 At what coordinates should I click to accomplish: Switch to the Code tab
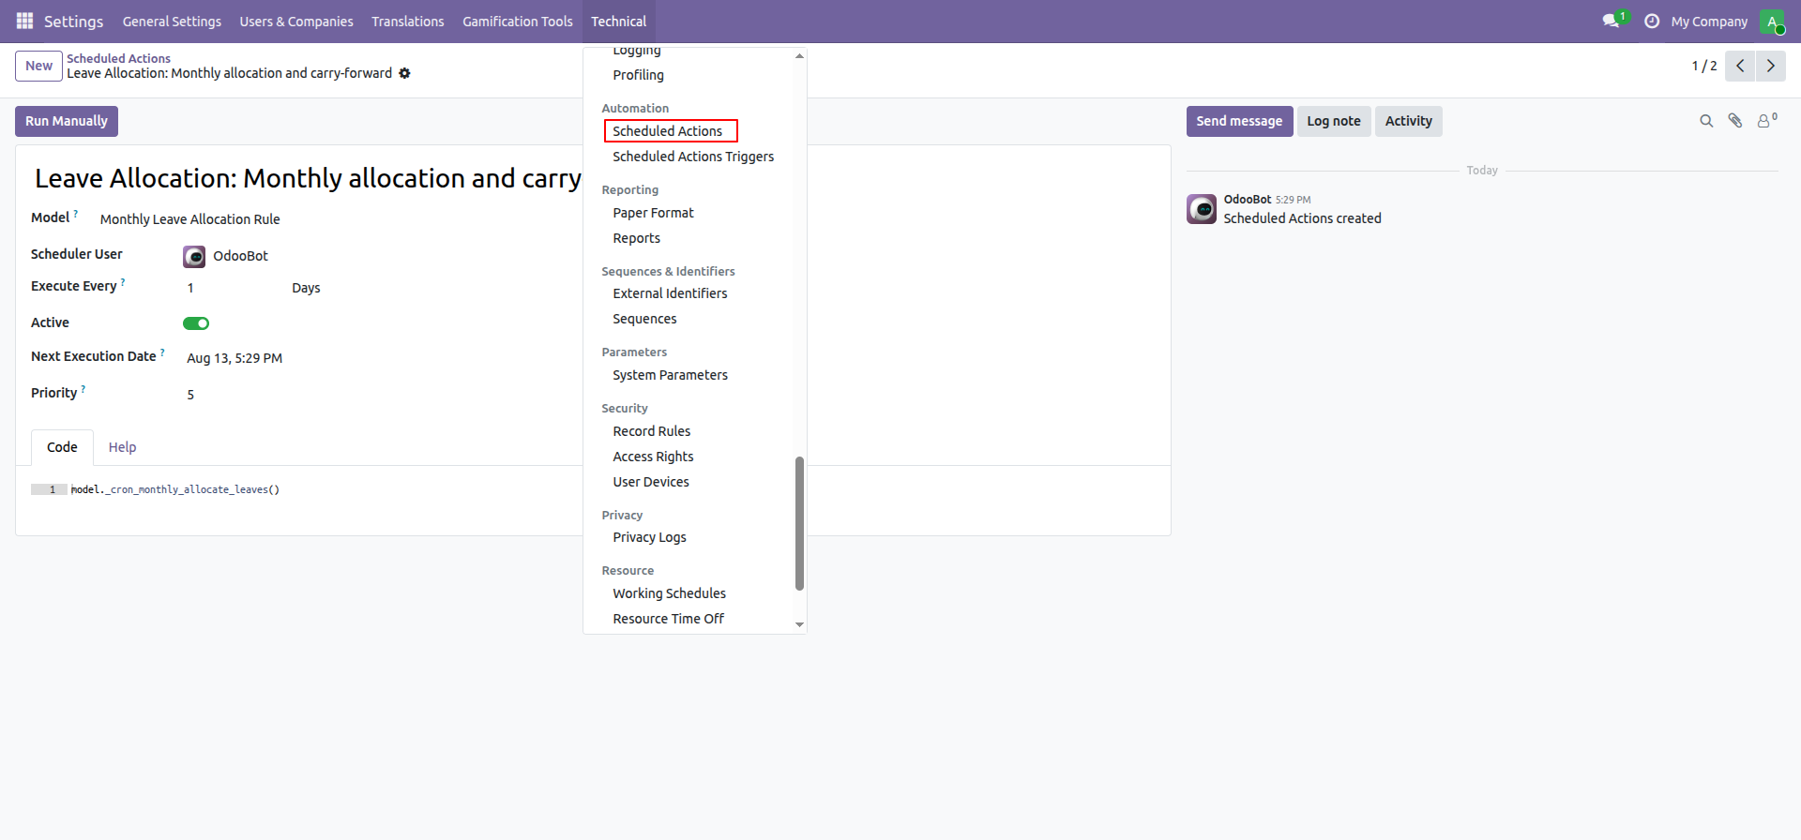62,447
